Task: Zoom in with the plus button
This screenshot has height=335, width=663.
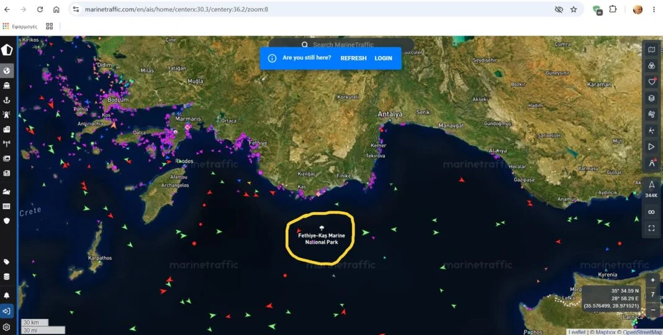Action: pos(653,280)
